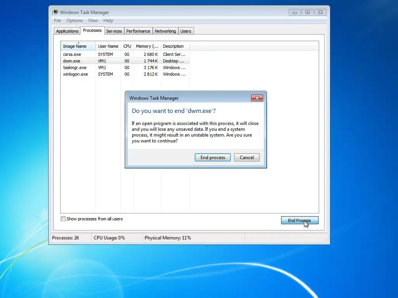Open the Help menu
Image resolution: width=398 pixels, height=298 pixels.
tap(108, 21)
